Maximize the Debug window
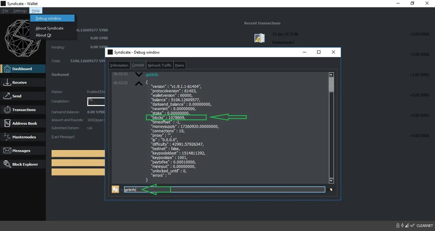 [319, 52]
